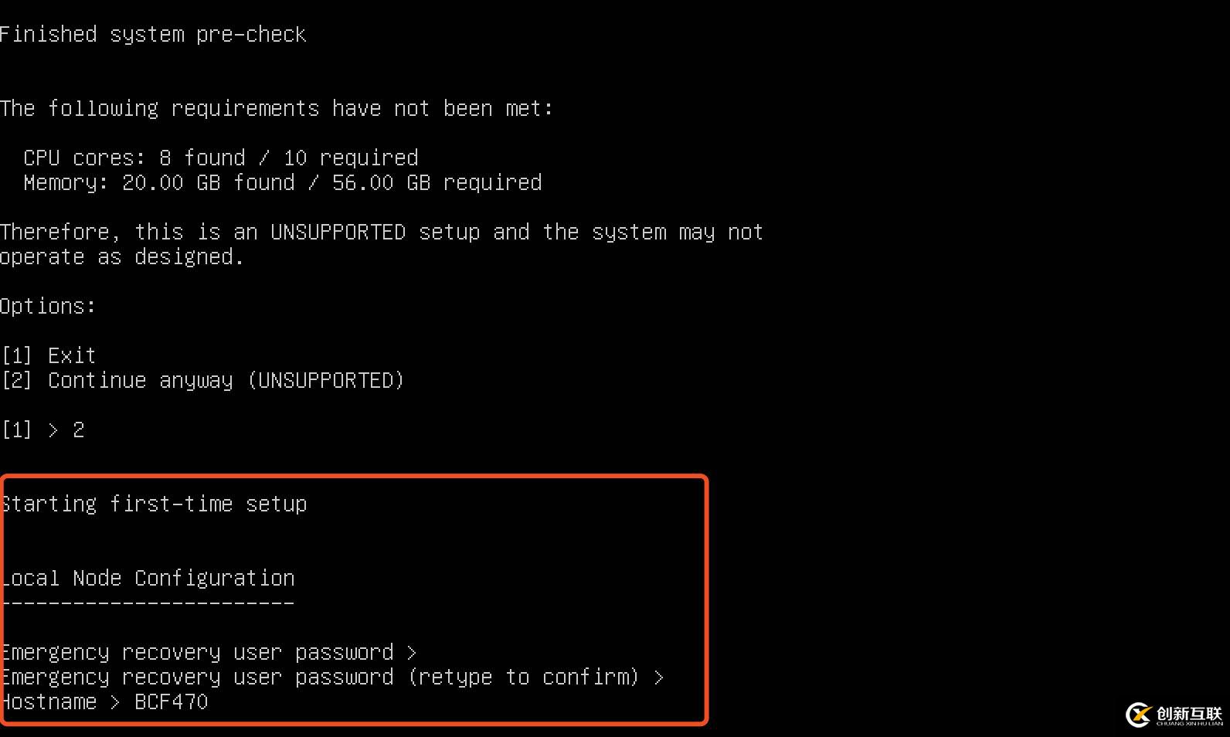Click the "operate as designed." line

[122, 256]
